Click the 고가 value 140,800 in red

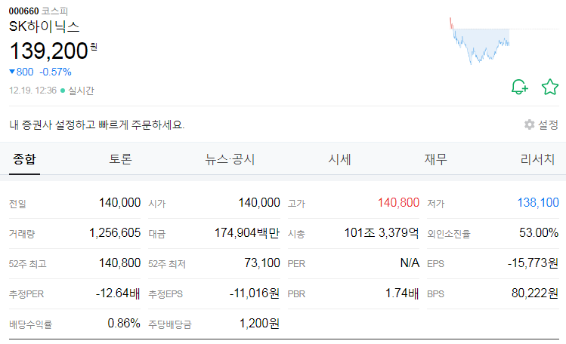tap(398, 202)
